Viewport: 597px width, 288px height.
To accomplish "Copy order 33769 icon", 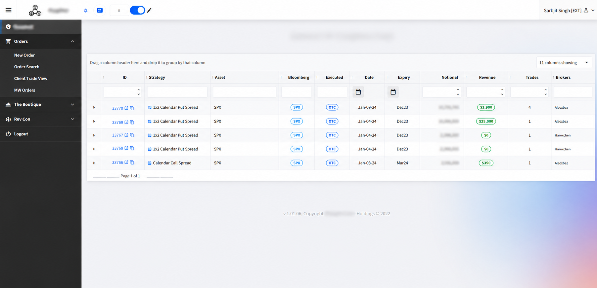I will click(x=132, y=122).
